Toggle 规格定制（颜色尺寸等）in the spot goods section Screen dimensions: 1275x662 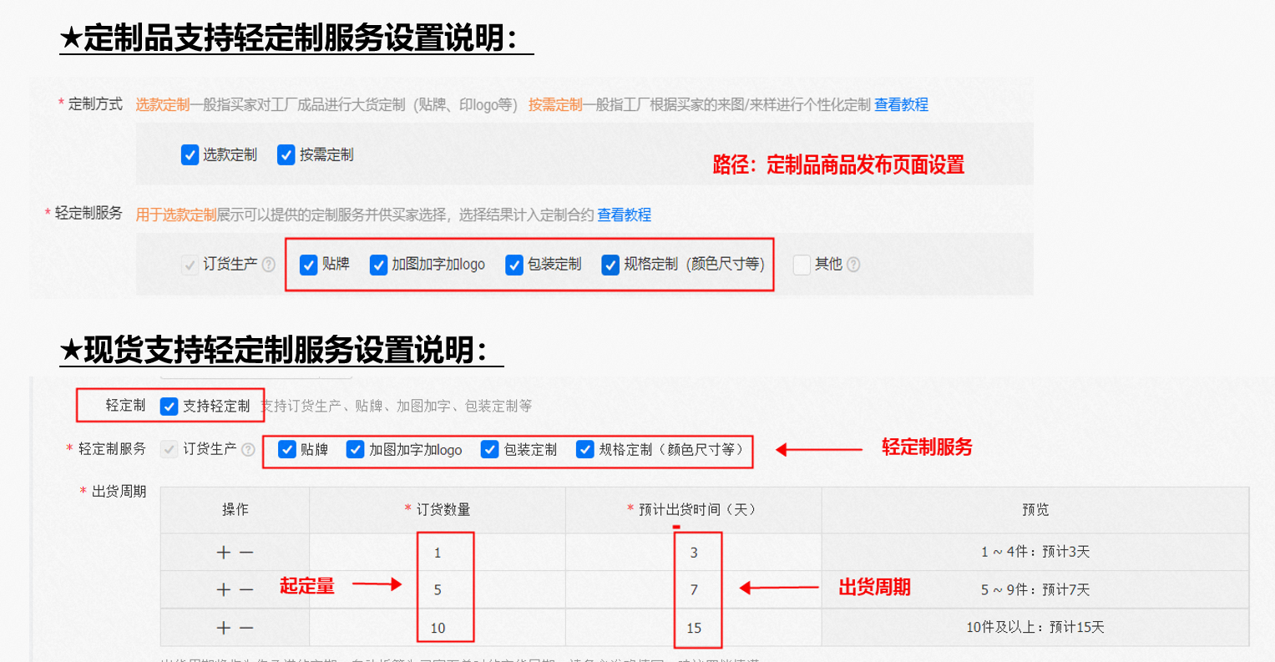[584, 449]
